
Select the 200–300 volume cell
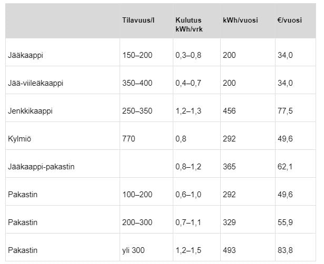click(137, 222)
